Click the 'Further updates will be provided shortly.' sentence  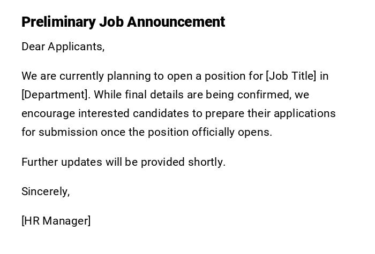point(123,162)
